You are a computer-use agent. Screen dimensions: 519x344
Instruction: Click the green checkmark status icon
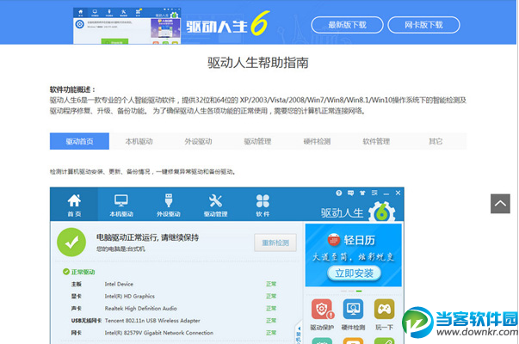coord(71,243)
